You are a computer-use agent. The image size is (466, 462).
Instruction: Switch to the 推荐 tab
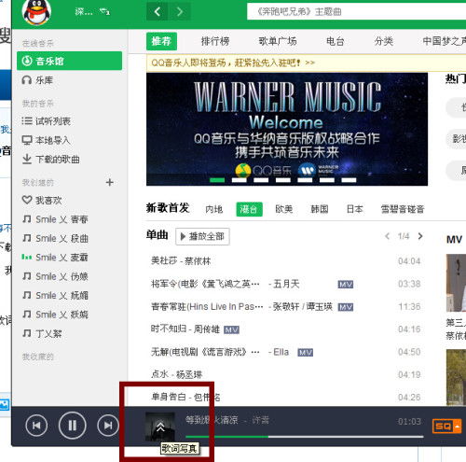tap(161, 41)
